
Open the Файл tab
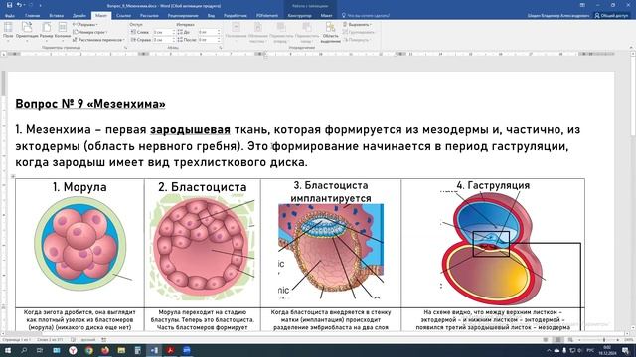9,16
